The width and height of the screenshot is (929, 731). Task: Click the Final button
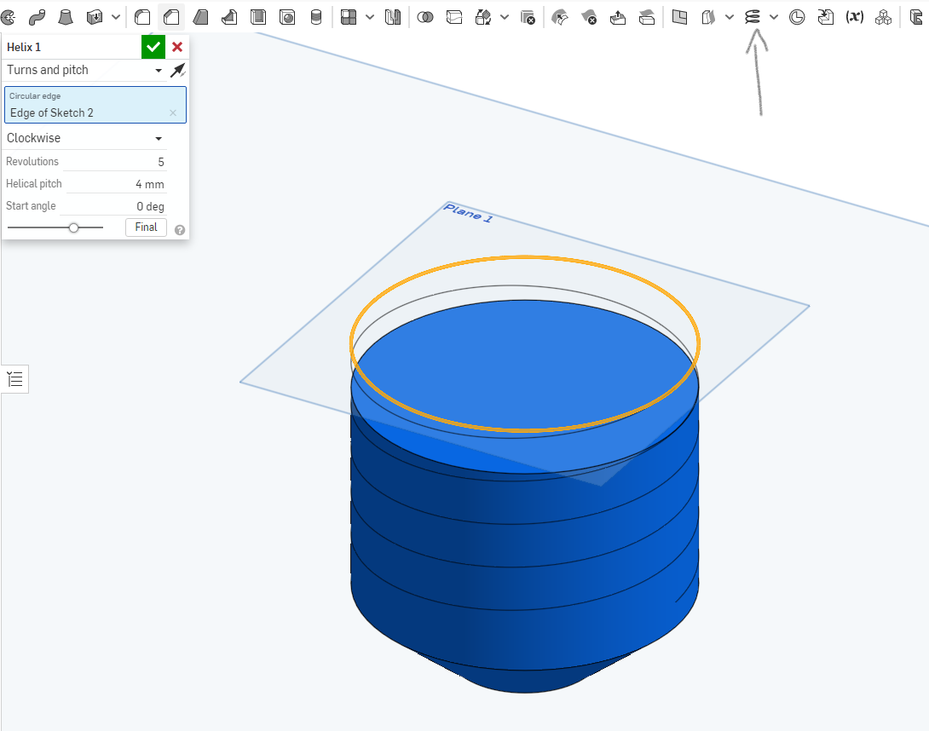pos(146,227)
